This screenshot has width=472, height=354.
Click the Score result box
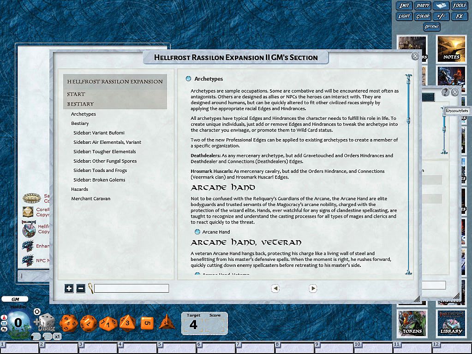[215, 324]
